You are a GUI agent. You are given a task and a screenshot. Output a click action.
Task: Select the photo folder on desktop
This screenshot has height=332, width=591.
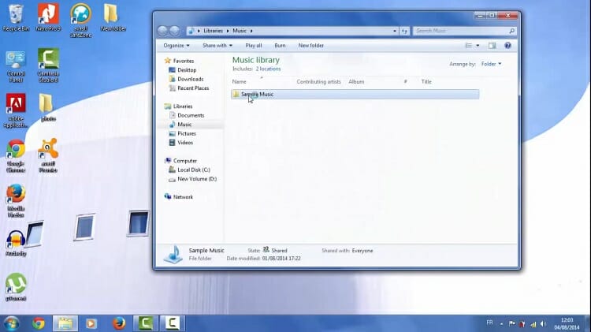[48, 107]
